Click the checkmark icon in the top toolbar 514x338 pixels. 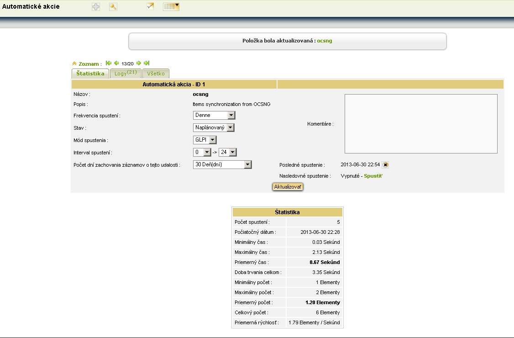(x=150, y=6)
